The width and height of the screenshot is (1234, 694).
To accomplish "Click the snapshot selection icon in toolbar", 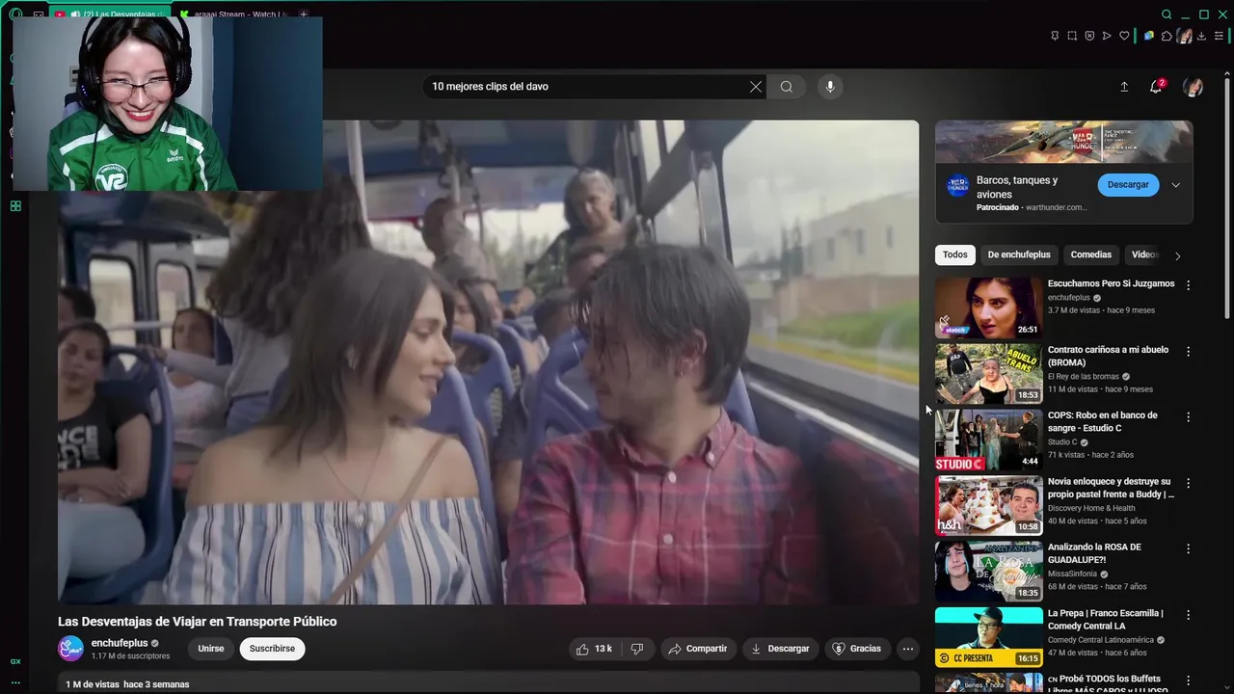I will tap(1072, 36).
